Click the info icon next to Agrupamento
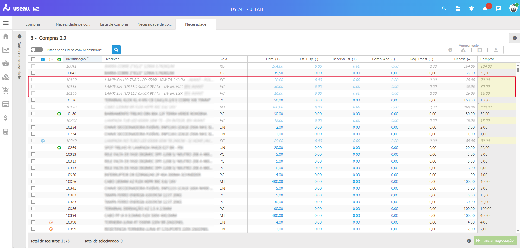The width and height of the screenshot is (520, 248). point(450,50)
